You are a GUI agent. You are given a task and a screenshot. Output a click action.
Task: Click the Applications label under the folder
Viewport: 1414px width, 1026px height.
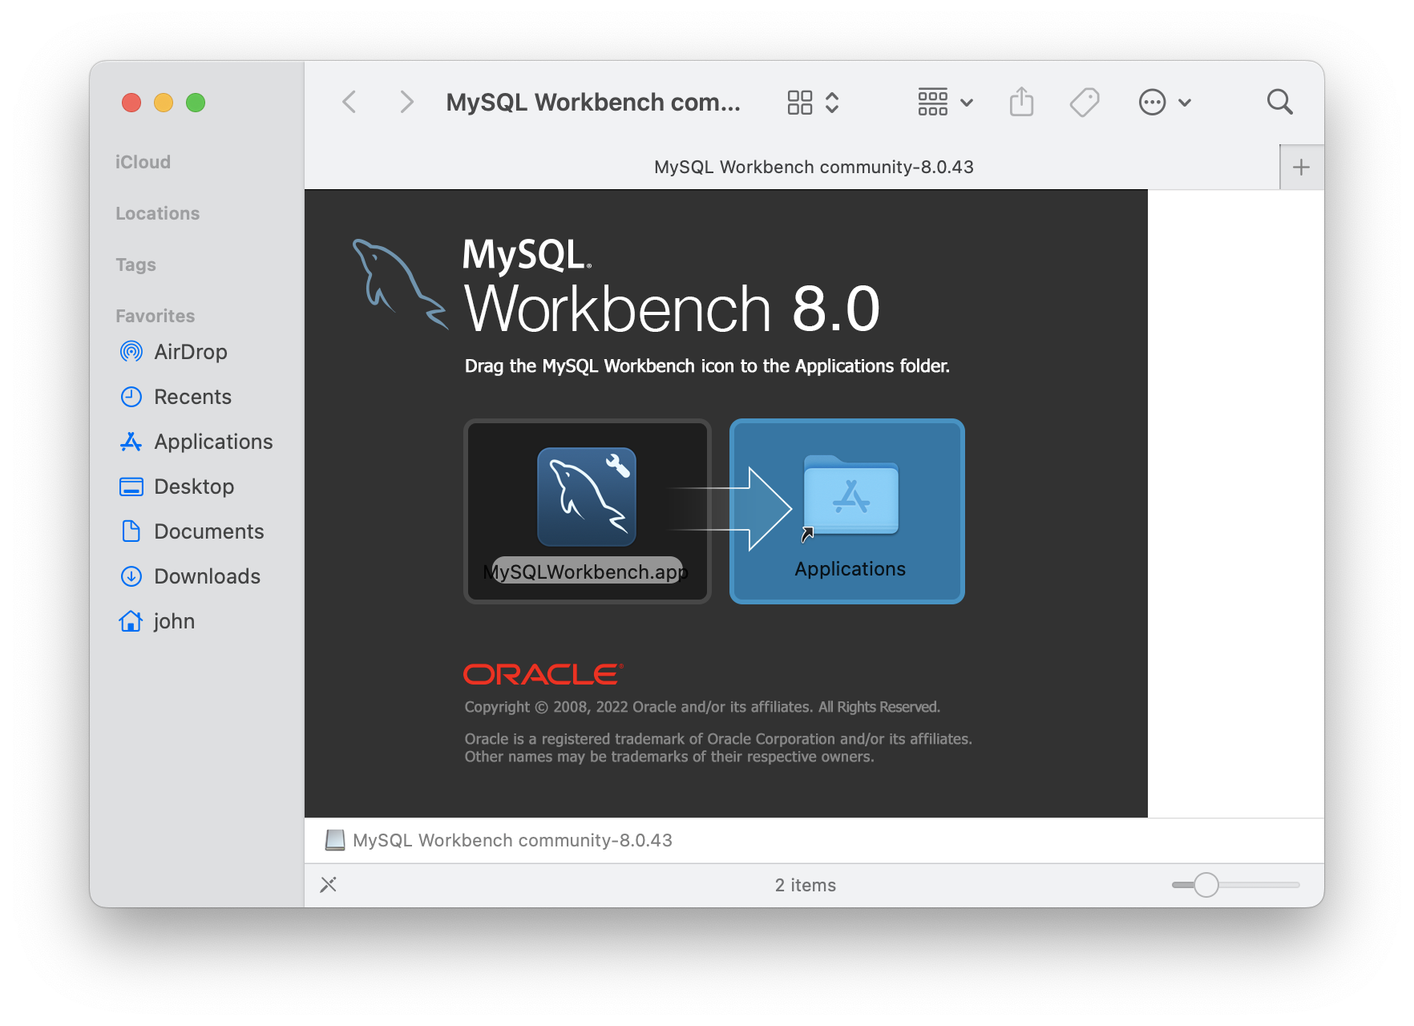[x=850, y=569]
